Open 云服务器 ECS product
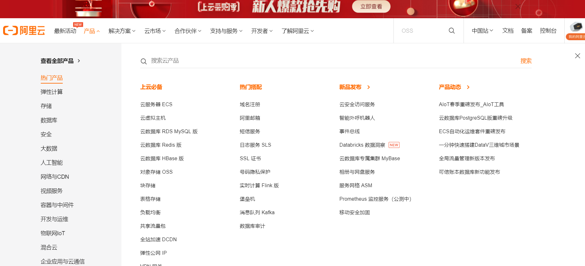 156,104
